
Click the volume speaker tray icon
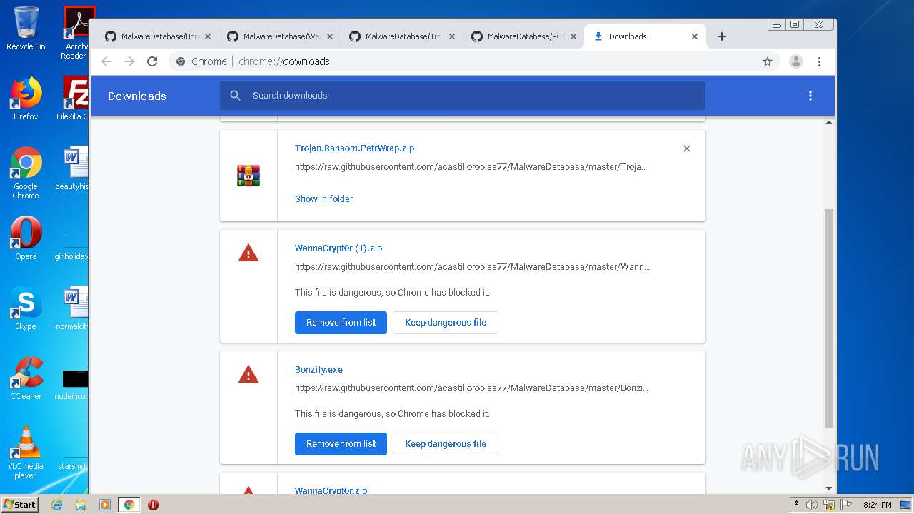tap(812, 505)
